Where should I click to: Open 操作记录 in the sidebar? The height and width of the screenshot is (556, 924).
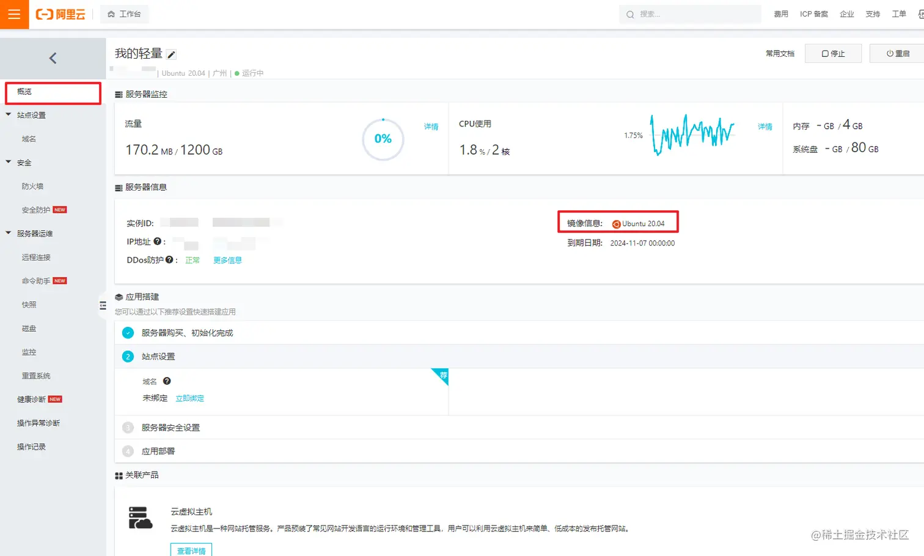pyautogui.click(x=31, y=447)
